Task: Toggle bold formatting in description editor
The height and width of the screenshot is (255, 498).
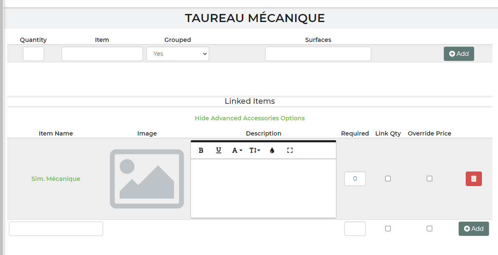Action: pyautogui.click(x=201, y=150)
